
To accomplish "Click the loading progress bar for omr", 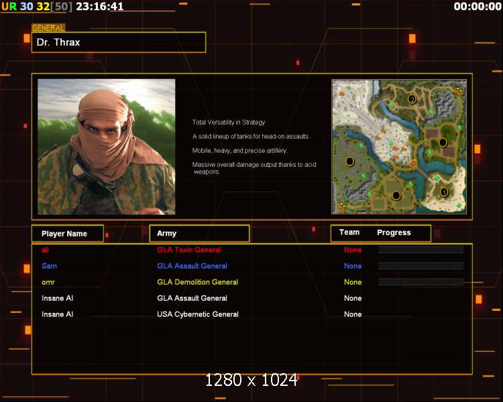I will tap(421, 282).
